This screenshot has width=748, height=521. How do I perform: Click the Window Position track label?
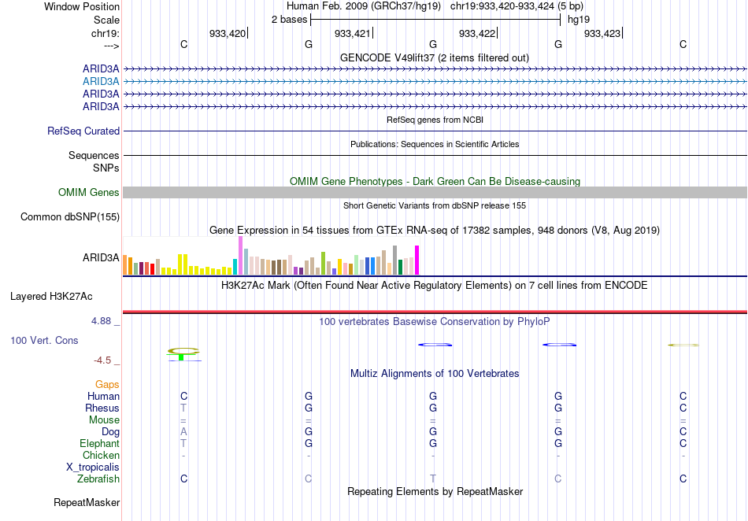tap(82, 6)
